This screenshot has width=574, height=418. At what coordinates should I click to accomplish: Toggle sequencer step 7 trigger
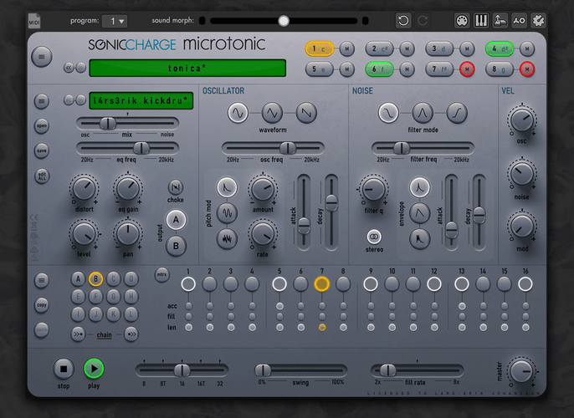point(322,284)
